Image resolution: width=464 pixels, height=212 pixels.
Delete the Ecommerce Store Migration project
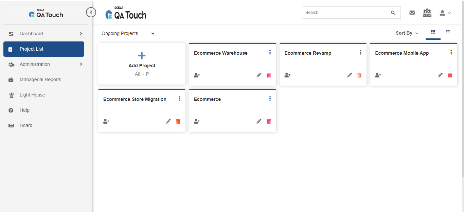coord(178,121)
